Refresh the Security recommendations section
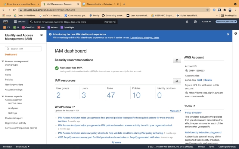The height and width of the screenshot is (149, 239). click(x=177, y=60)
